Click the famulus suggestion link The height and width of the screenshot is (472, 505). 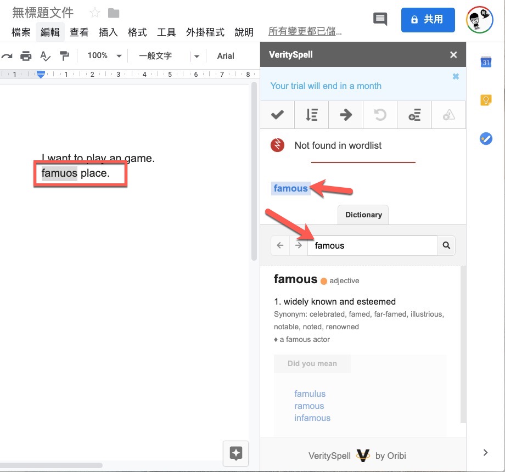pyautogui.click(x=310, y=394)
